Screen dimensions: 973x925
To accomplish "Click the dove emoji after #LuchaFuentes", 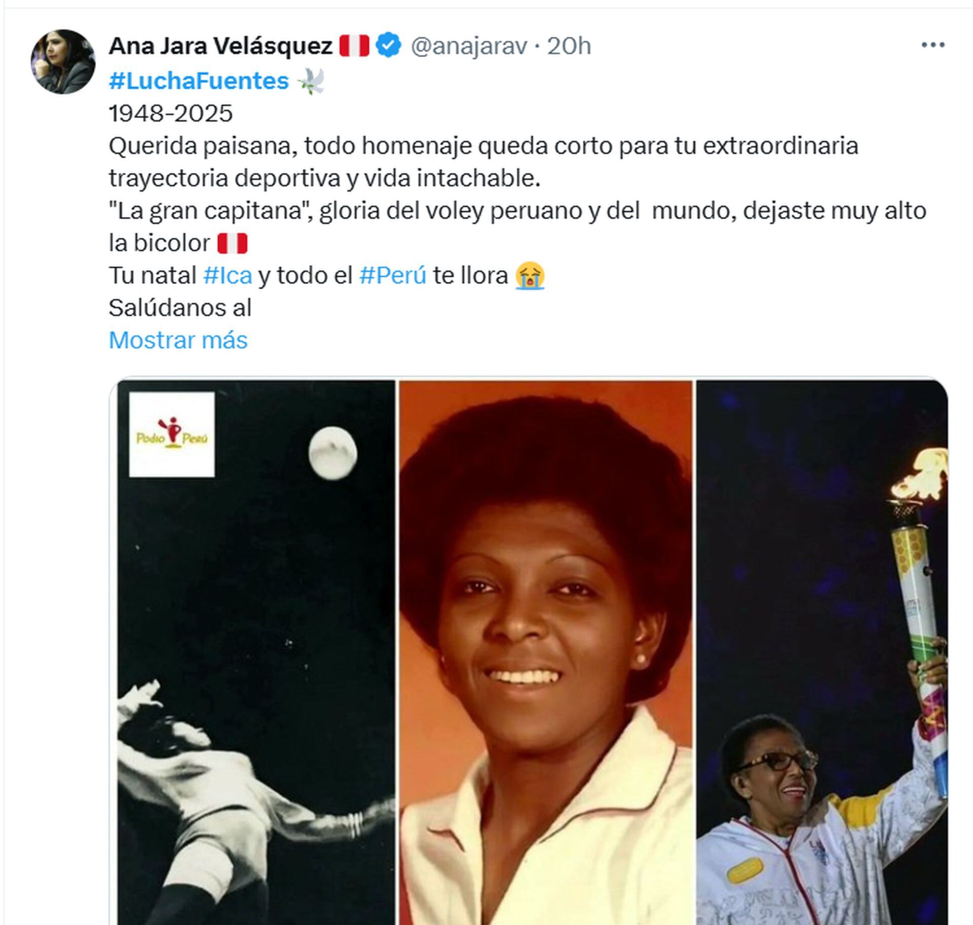I will (310, 81).
